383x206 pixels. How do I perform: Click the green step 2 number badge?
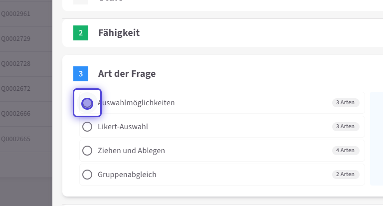coord(81,33)
